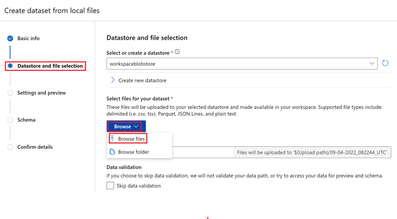
Task: Click the Datastore and file selection step circle
Action: click(10, 66)
